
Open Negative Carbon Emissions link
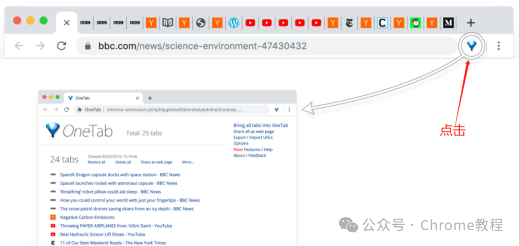(x=87, y=217)
